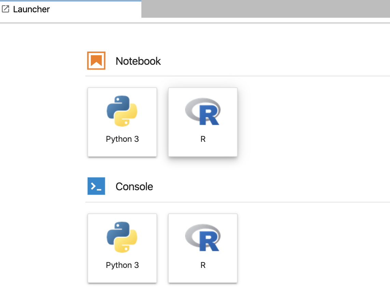
Task: Click the Console section heading
Action: (x=134, y=186)
